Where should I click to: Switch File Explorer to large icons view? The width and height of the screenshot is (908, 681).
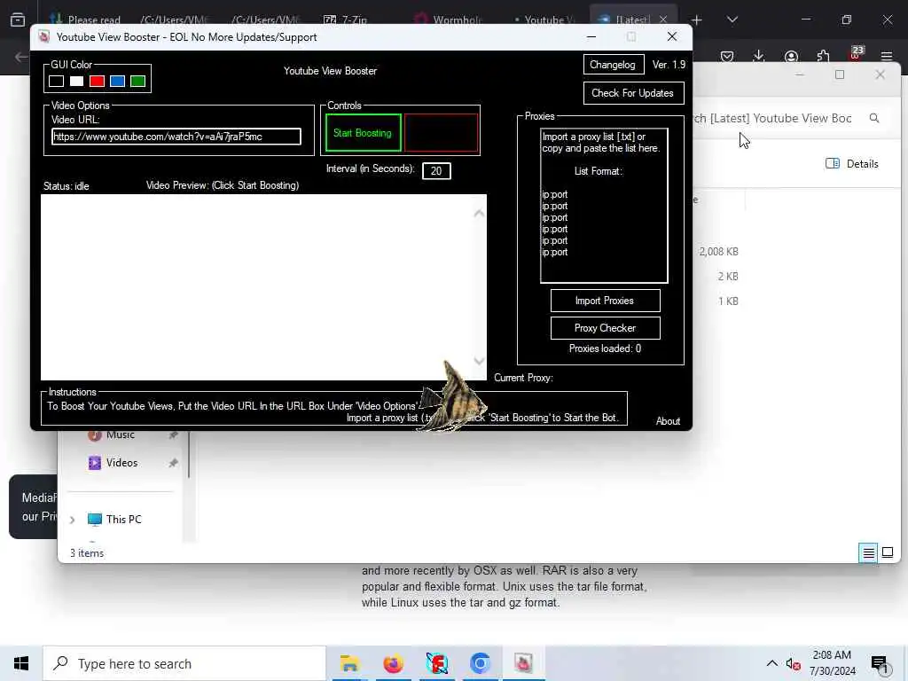click(888, 553)
